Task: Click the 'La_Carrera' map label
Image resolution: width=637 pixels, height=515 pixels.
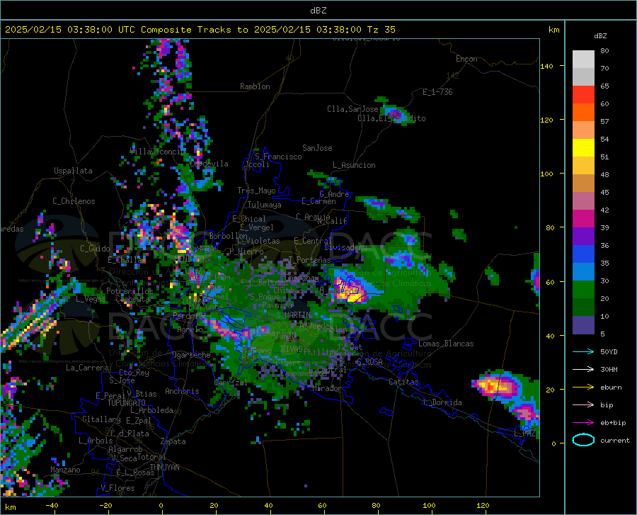Action: coord(87,368)
